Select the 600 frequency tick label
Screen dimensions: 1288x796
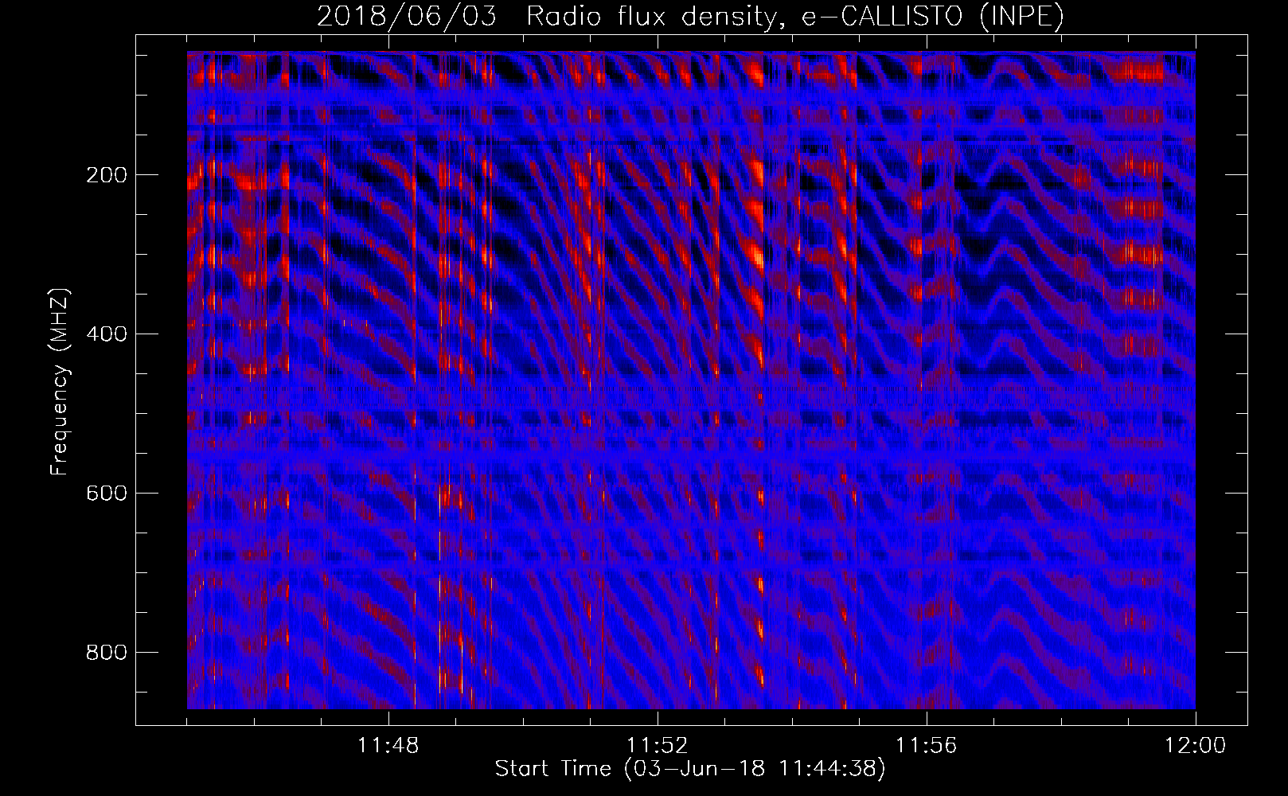106,494
